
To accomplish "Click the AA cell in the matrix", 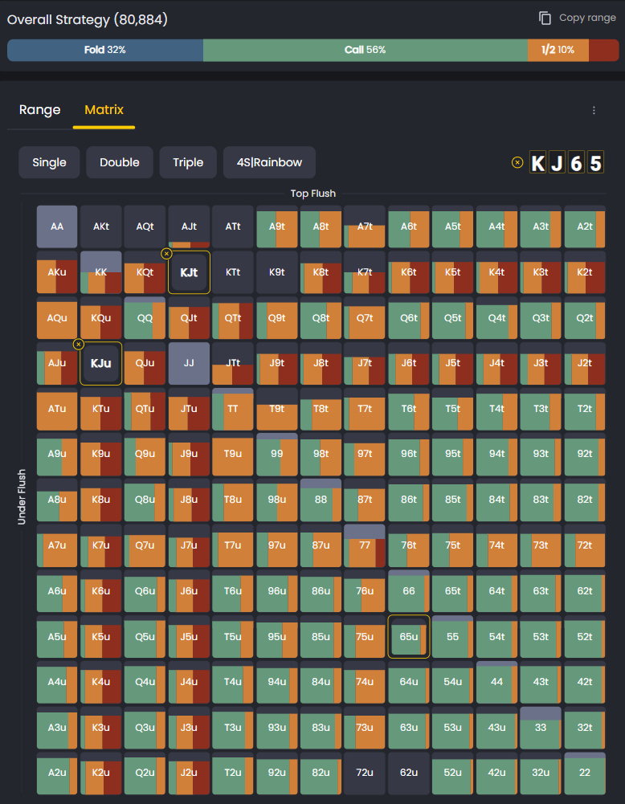I will tap(56, 227).
